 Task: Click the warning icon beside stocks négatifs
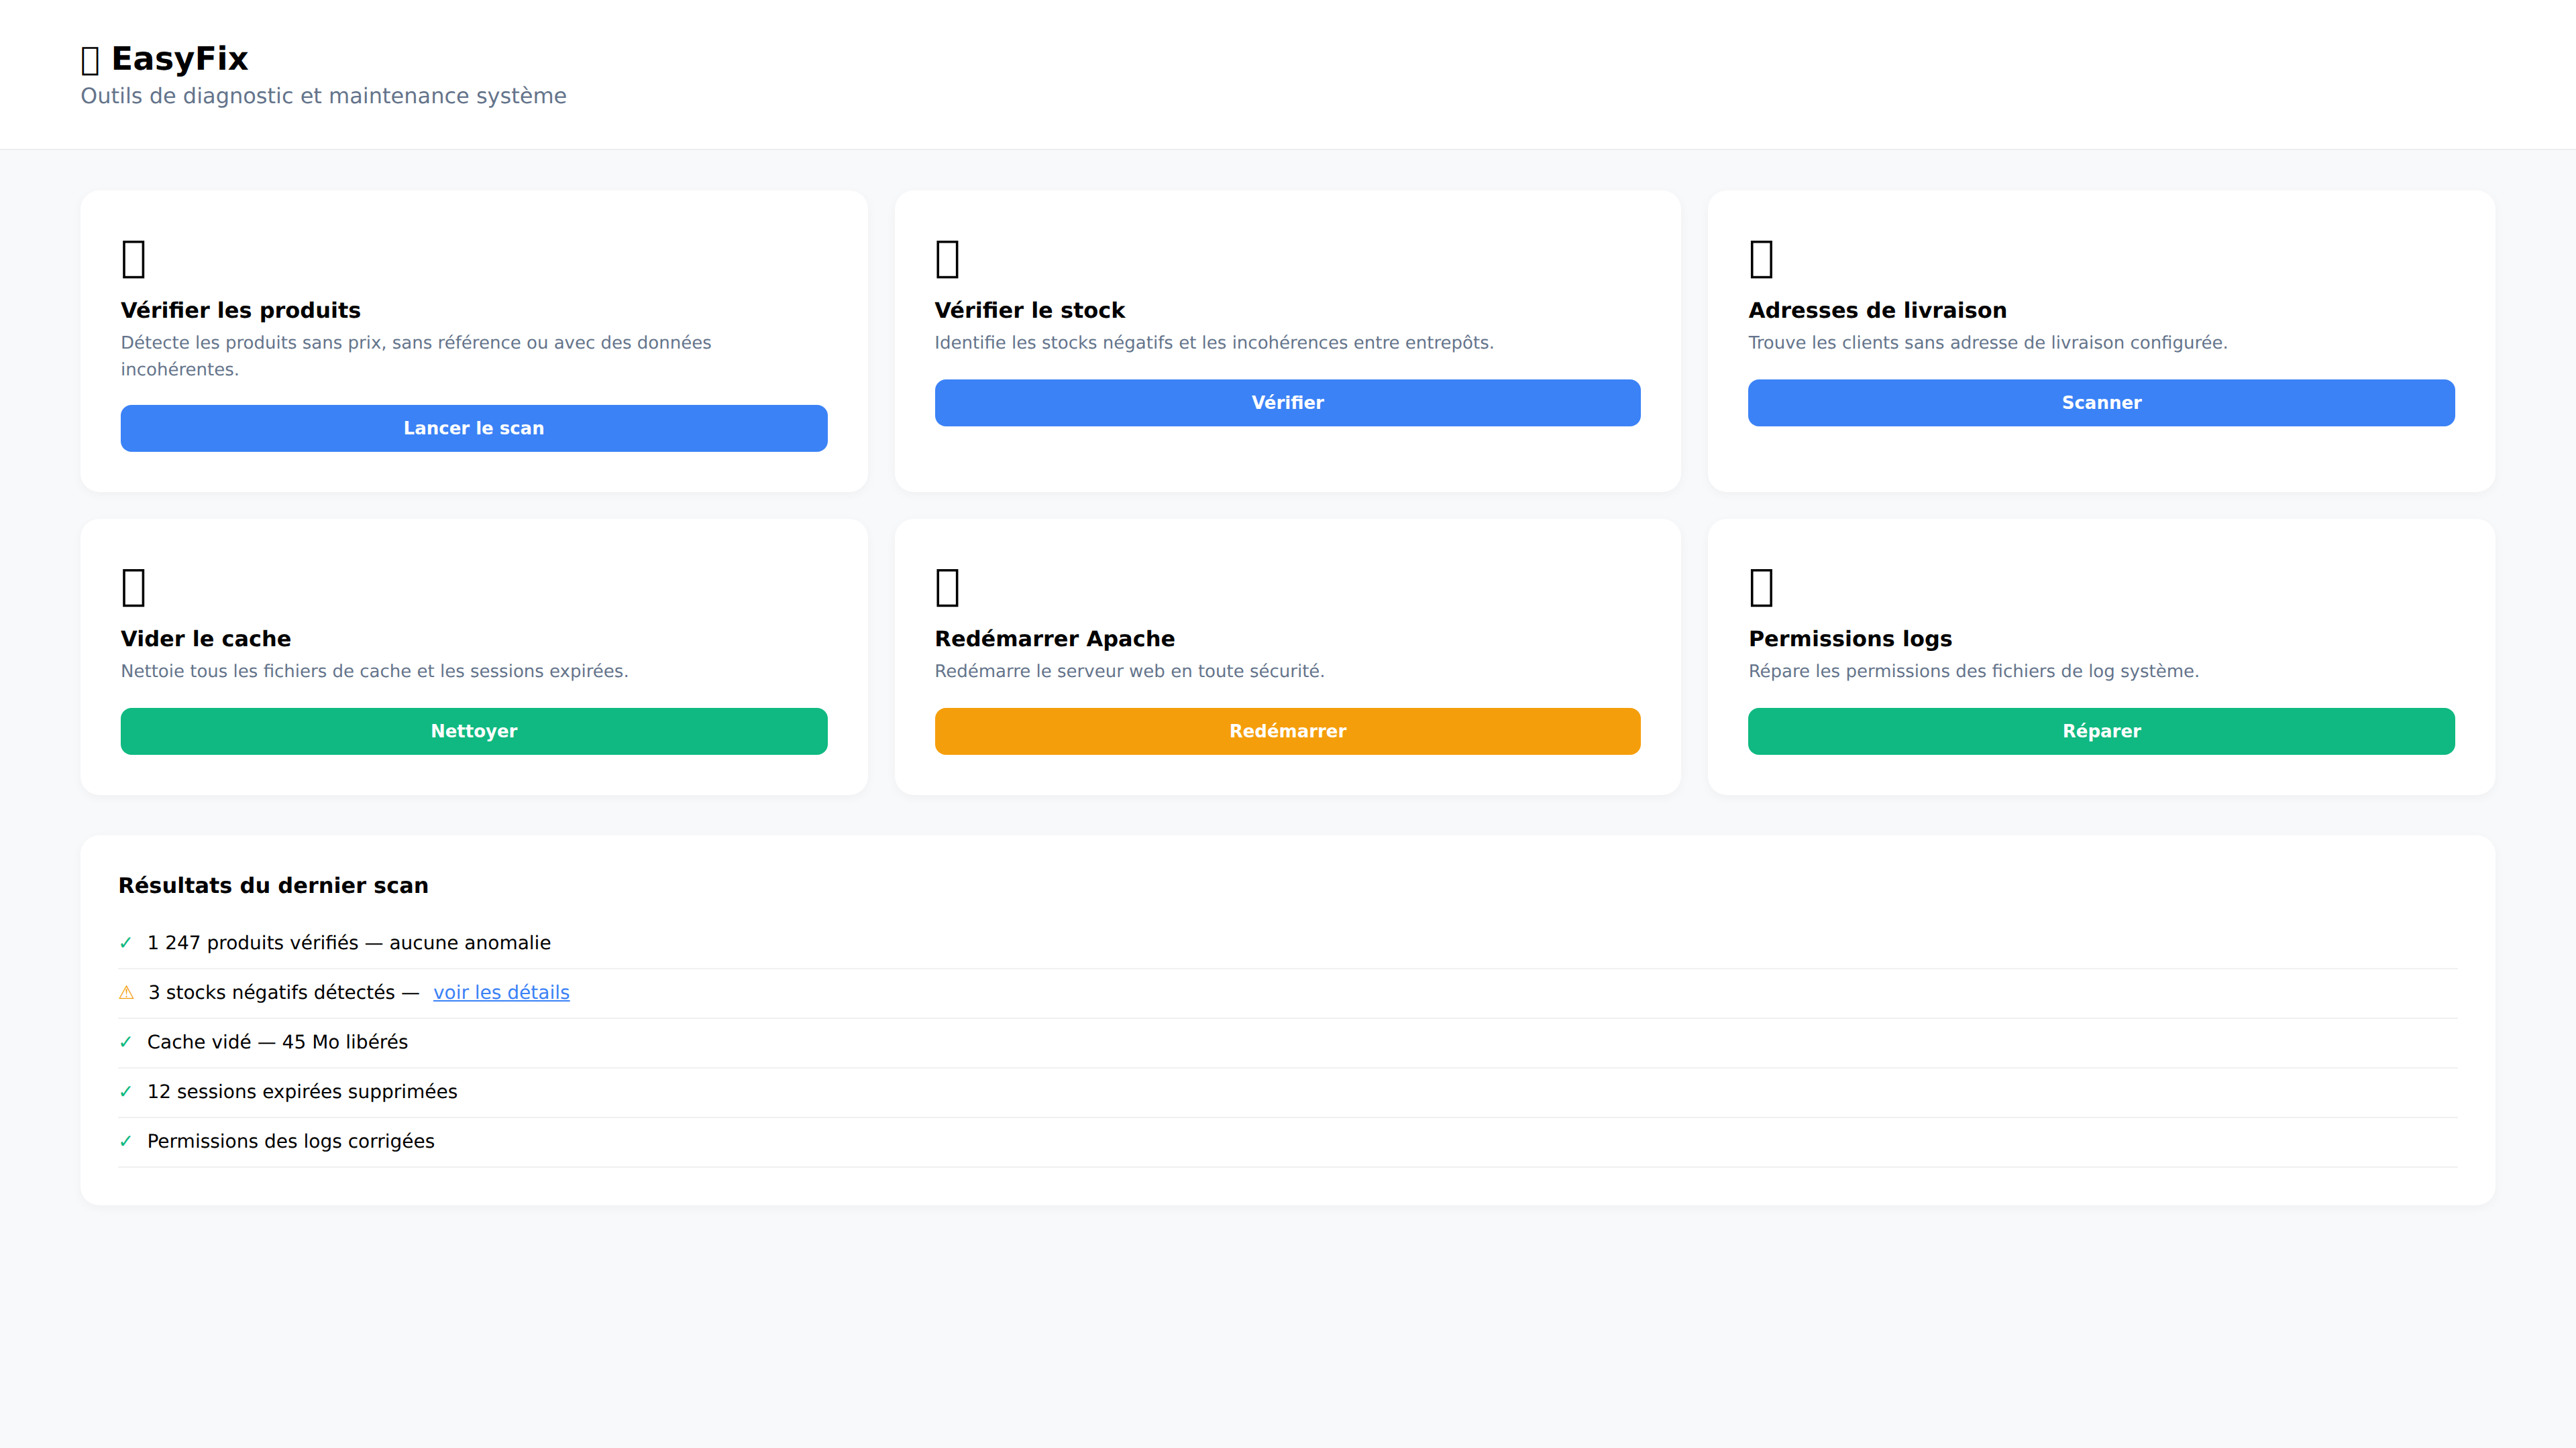pos(126,992)
